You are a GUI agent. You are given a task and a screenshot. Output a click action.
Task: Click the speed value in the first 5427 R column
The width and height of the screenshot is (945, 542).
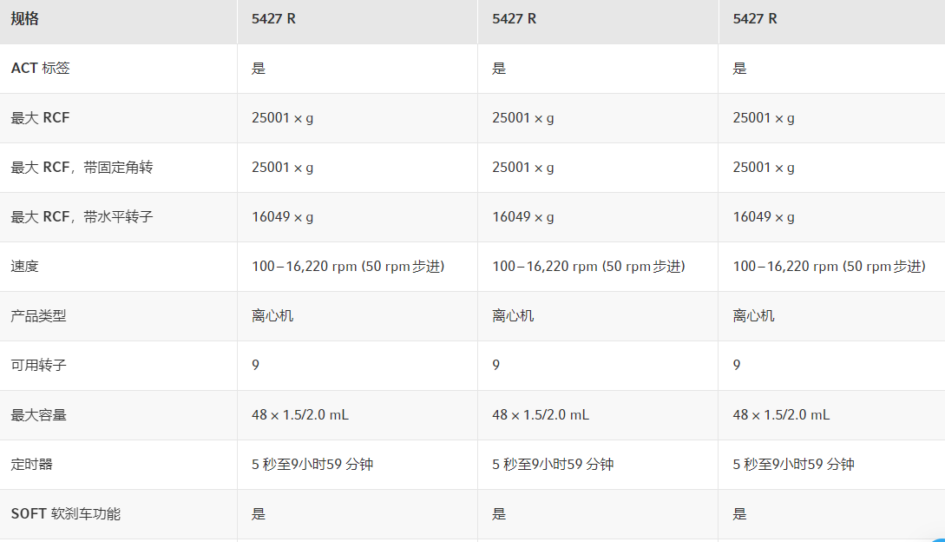click(x=348, y=267)
